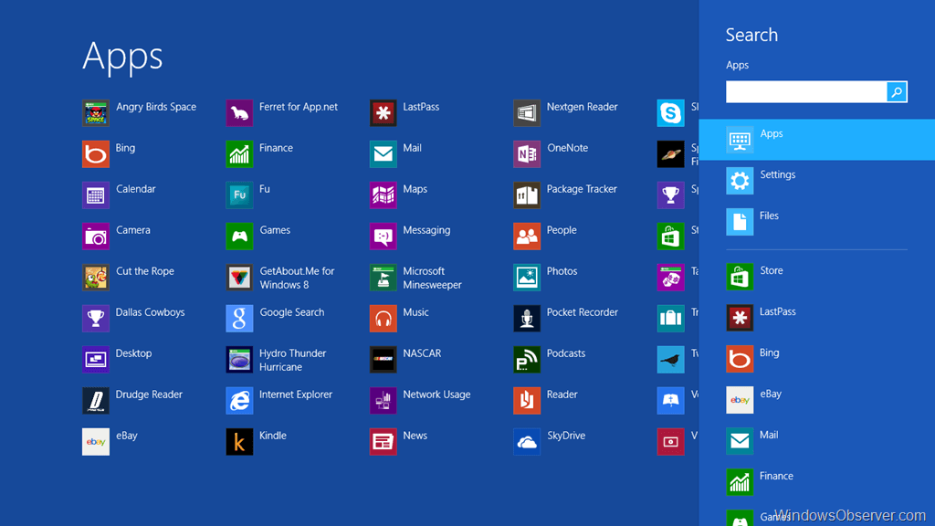Open Google Search app
The width and height of the screenshot is (935, 526).
239,319
